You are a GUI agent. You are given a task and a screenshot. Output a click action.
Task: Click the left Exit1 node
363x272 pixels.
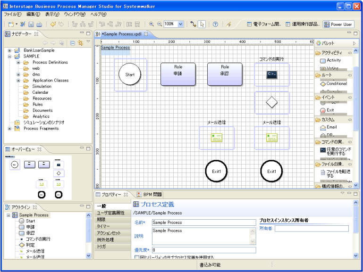[217, 172]
